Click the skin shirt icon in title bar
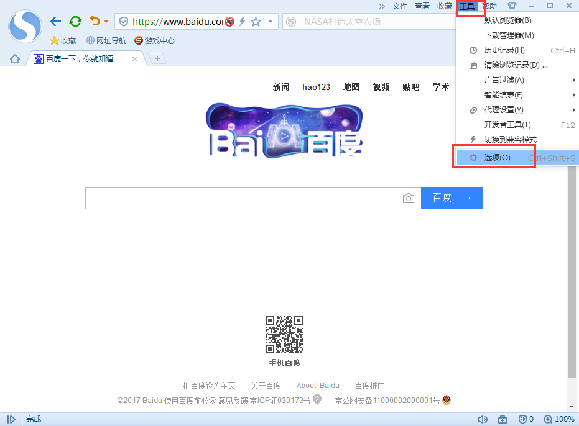The height and width of the screenshot is (426, 579). [x=512, y=6]
